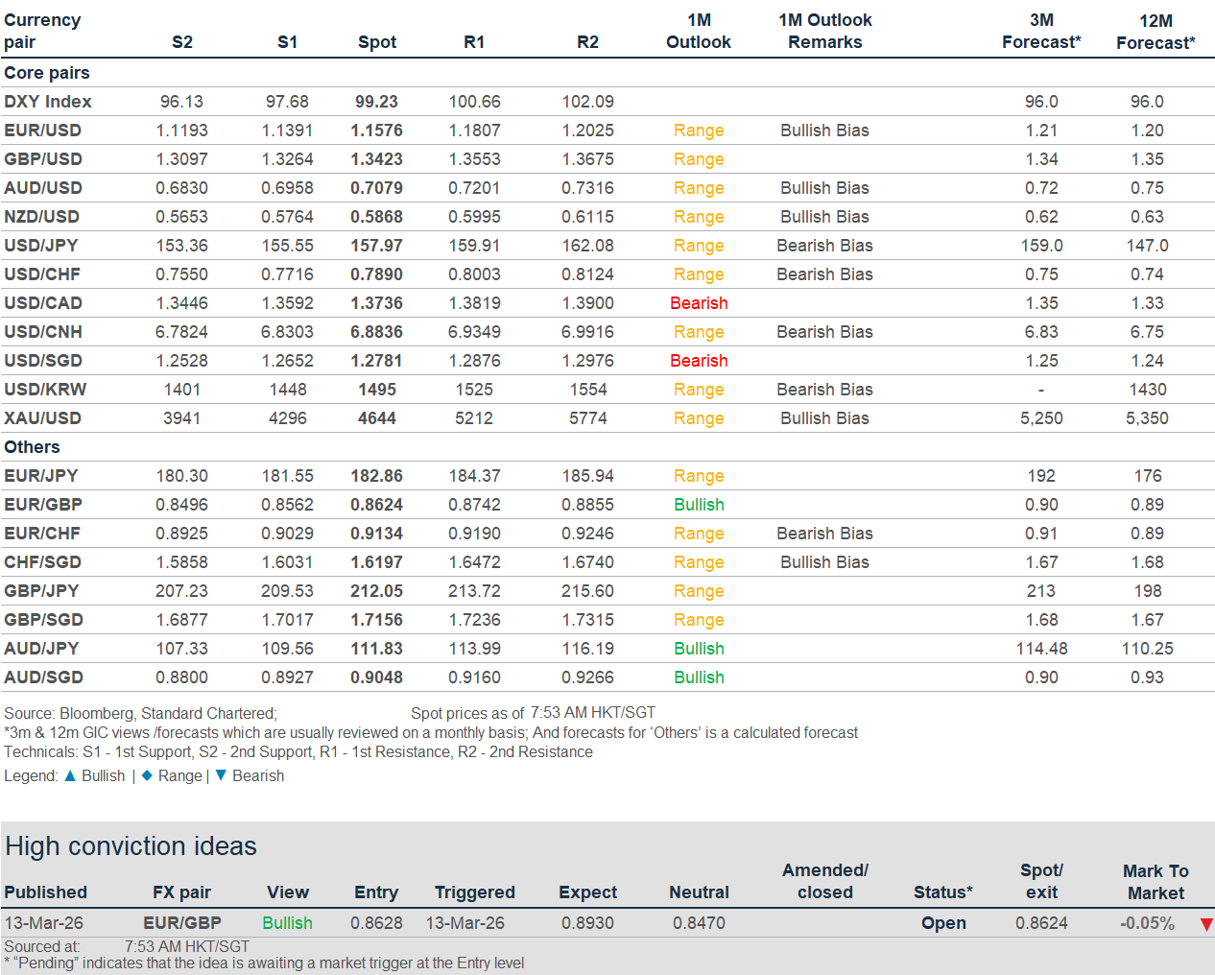Select the USD/CAD currency pair row label

pos(43,303)
